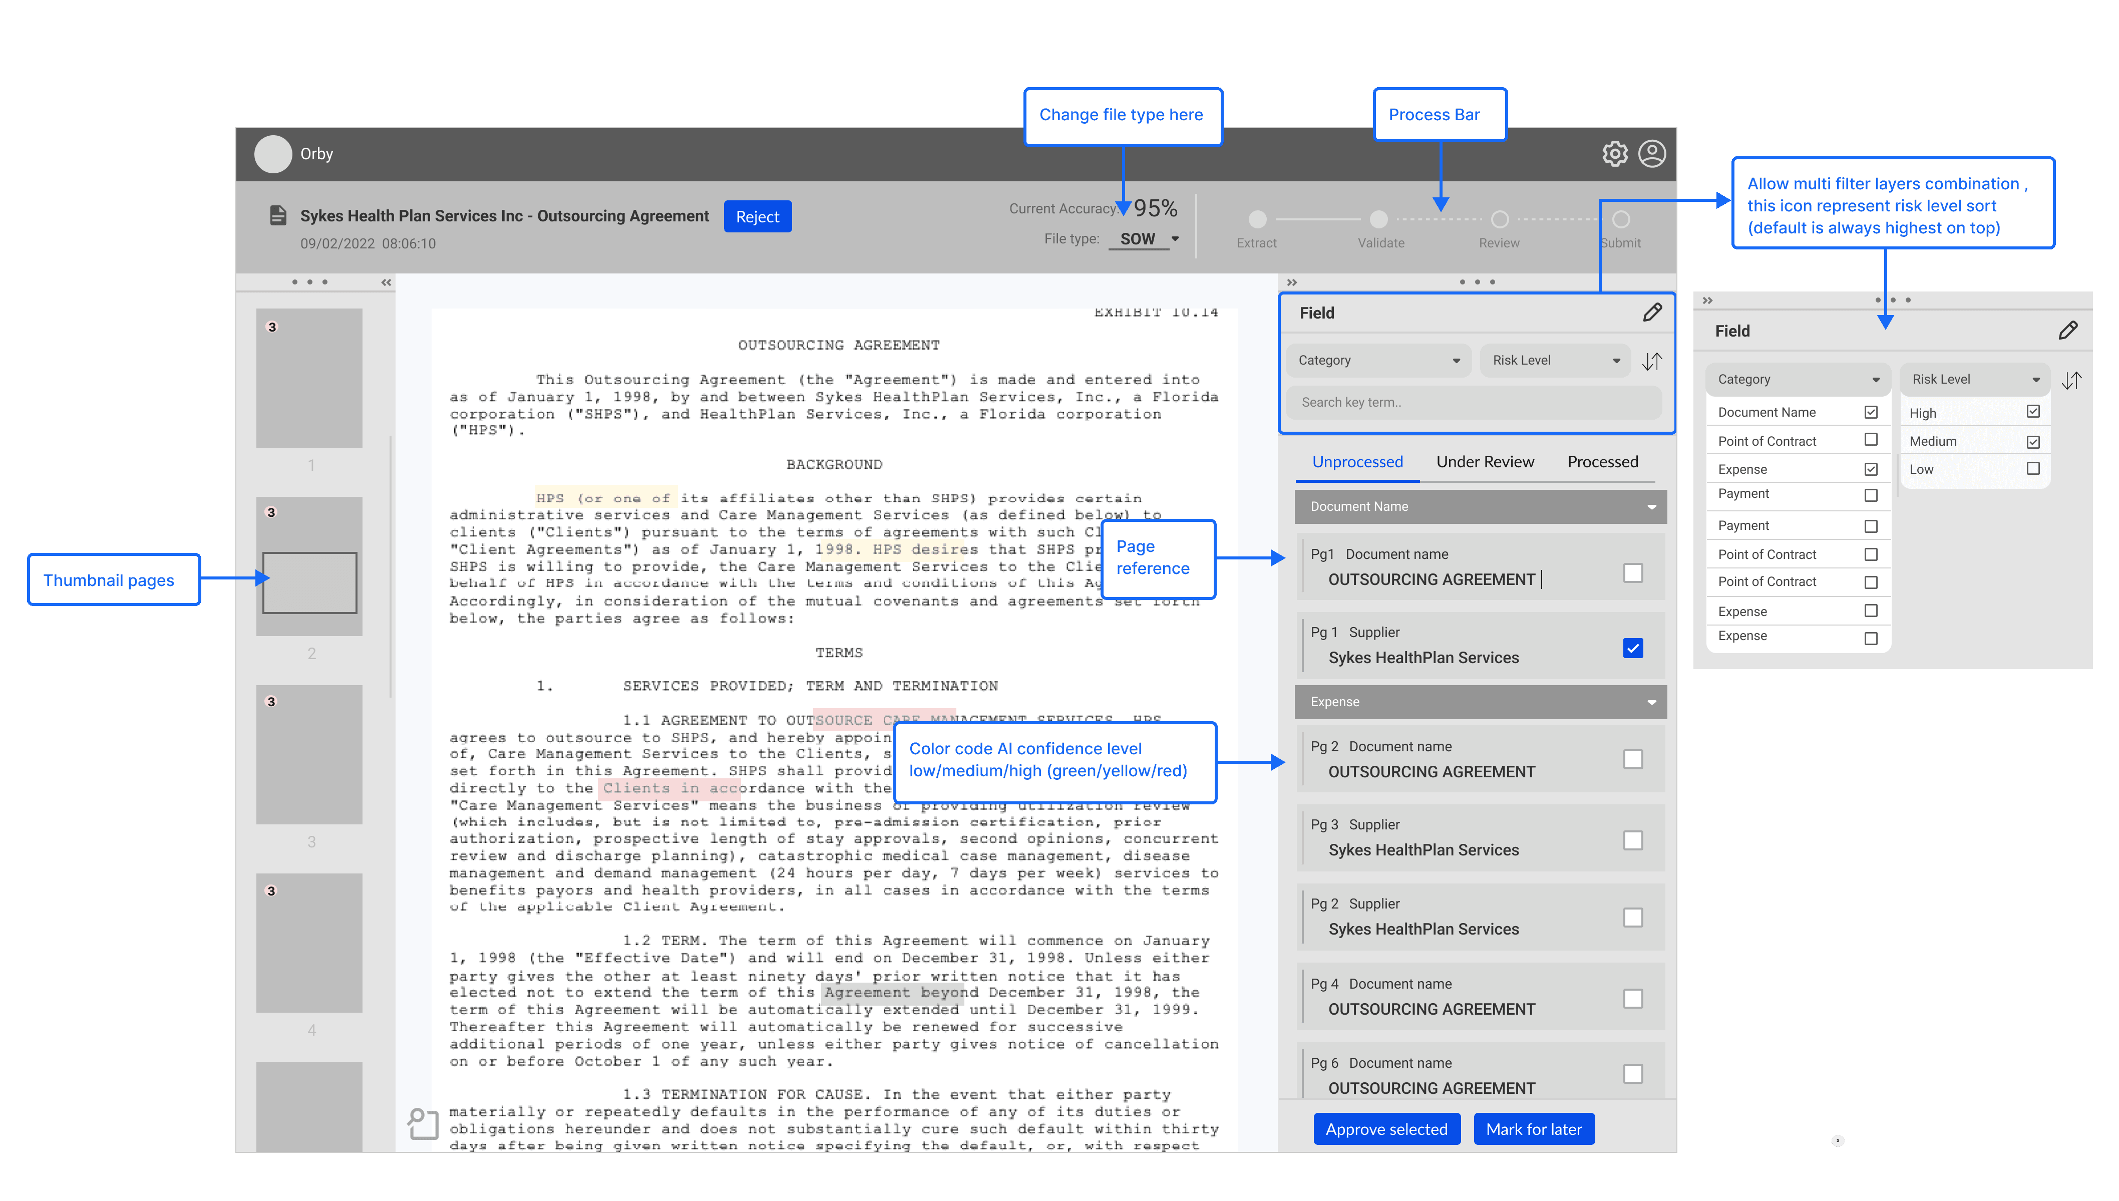Click the Validate step on the process bar
Screen dimensions: 2119x1201
(x=1378, y=219)
